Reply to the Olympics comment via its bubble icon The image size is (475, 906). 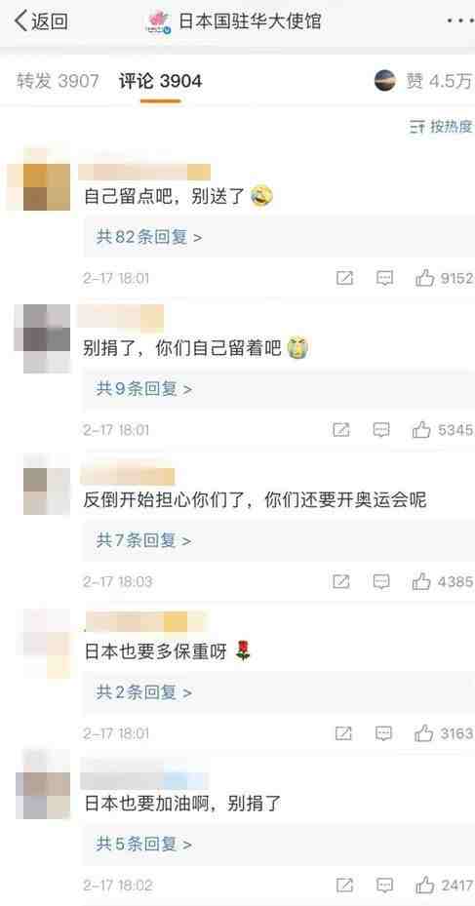381,581
